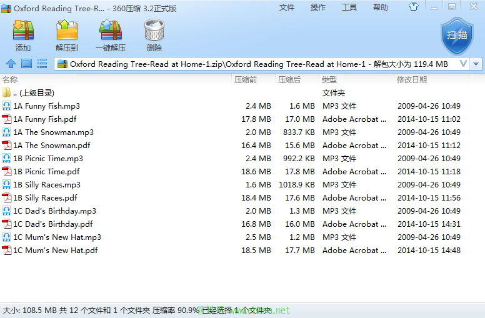The width and height of the screenshot is (485, 318).
Task: Click inside the archive path address field
Action: point(259,64)
